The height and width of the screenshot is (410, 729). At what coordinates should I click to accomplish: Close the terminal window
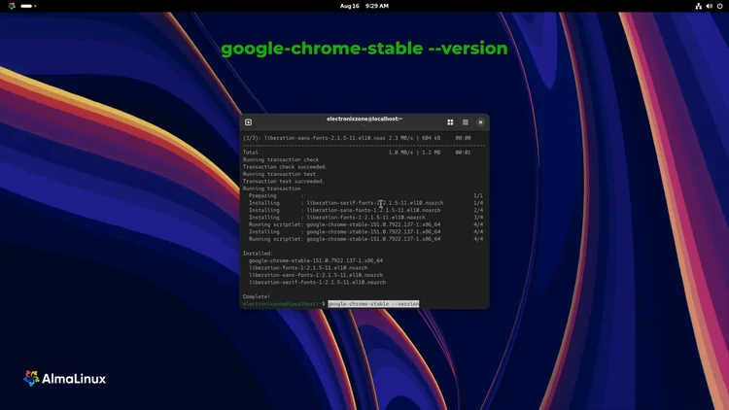pyautogui.click(x=481, y=122)
